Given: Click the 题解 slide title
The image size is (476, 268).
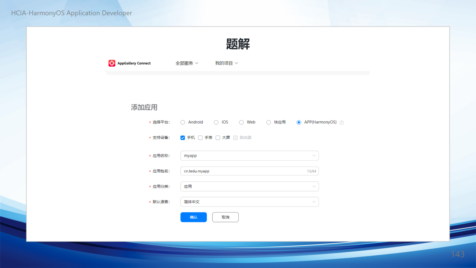Looking at the screenshot, I should (238, 44).
